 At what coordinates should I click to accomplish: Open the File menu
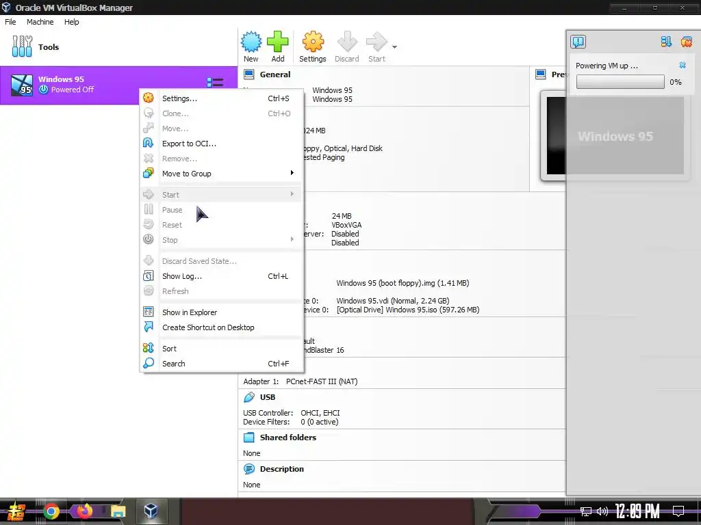click(10, 22)
